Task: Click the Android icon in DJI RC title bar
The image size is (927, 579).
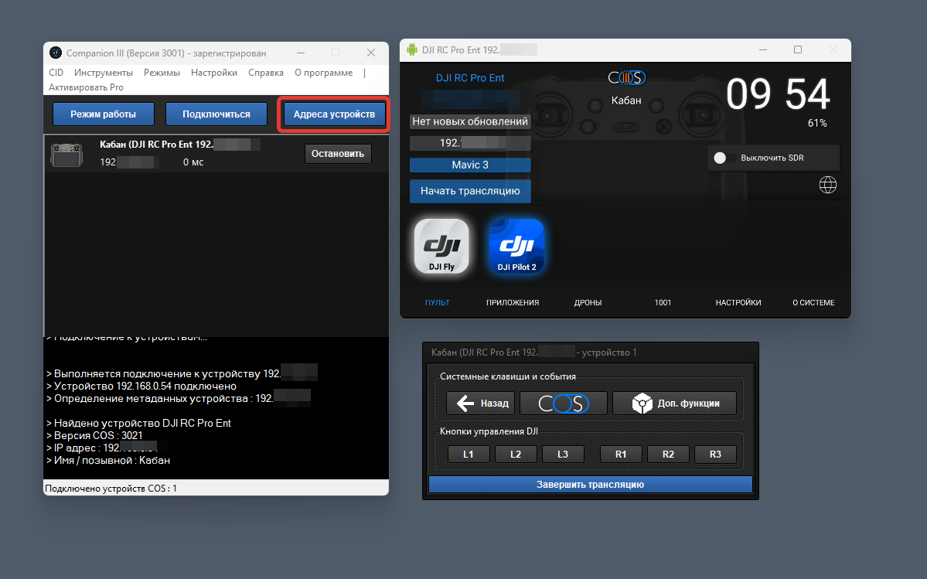Action: (x=411, y=50)
